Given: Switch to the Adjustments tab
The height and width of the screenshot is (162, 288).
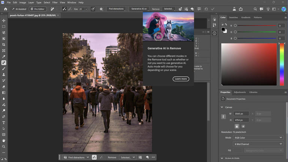Looking at the screenshot, I should click(240, 92).
